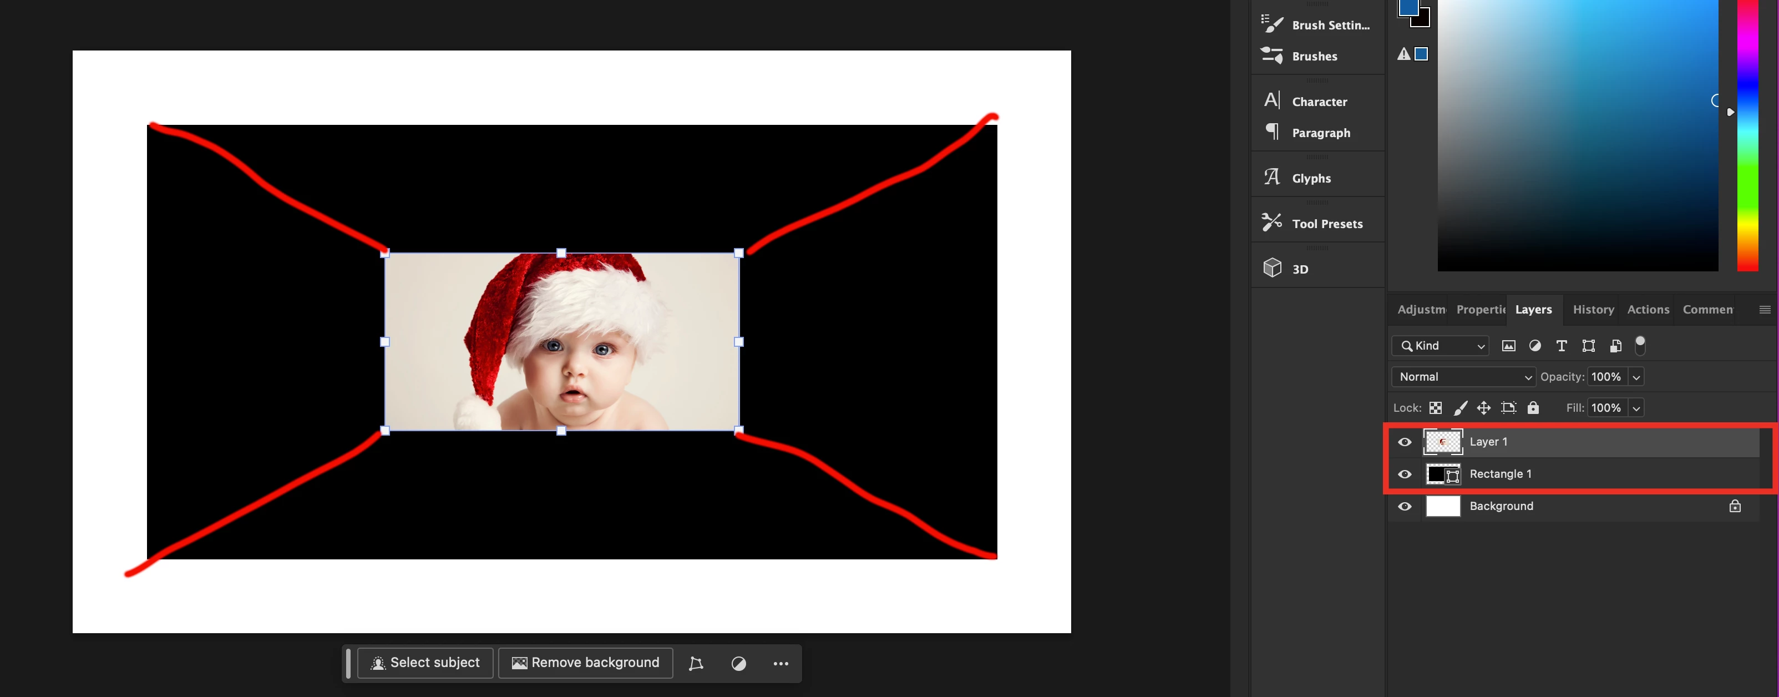Click the lock position icon
Viewport: 1779px width, 697px height.
click(1483, 408)
